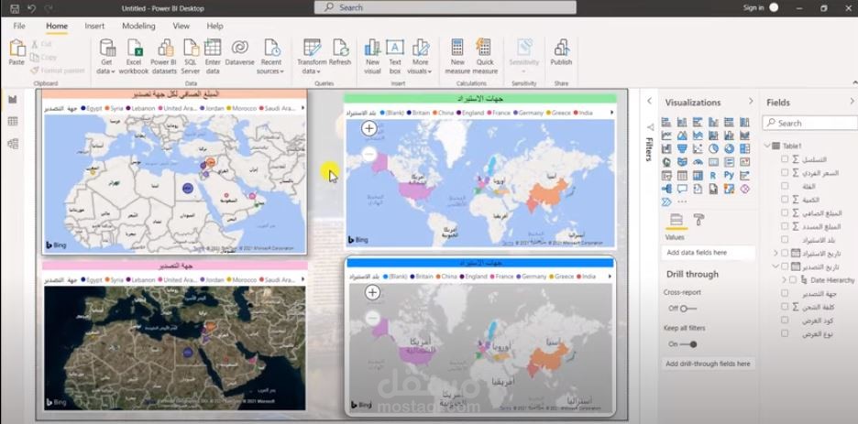Viewport: 858px width, 424px height.
Task: Zoom in on top-right map (plus)
Action: (369, 128)
